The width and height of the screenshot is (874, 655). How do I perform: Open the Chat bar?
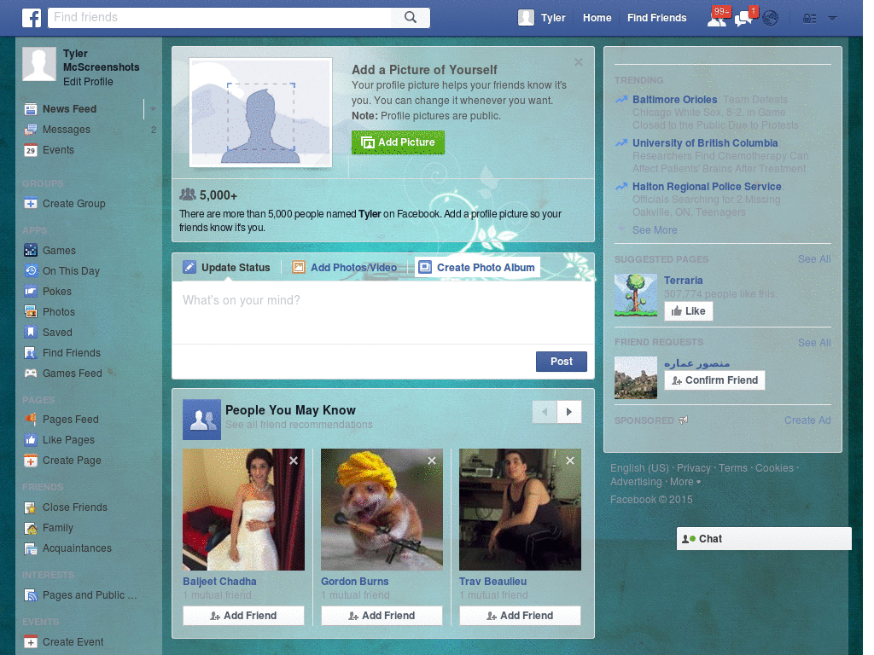point(764,539)
